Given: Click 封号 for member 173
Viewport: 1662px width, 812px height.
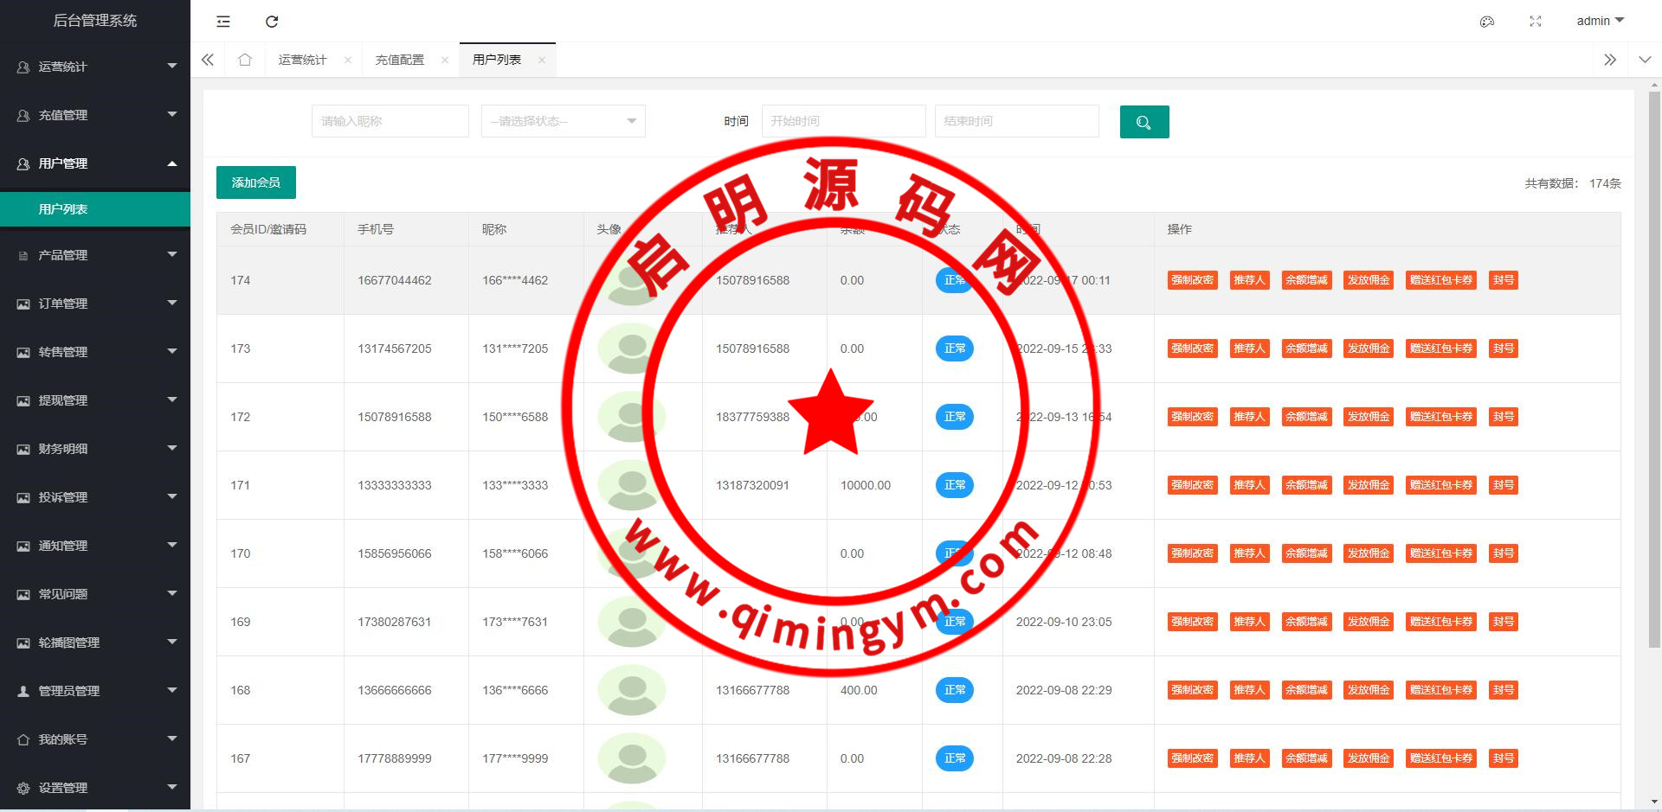Looking at the screenshot, I should (1503, 348).
